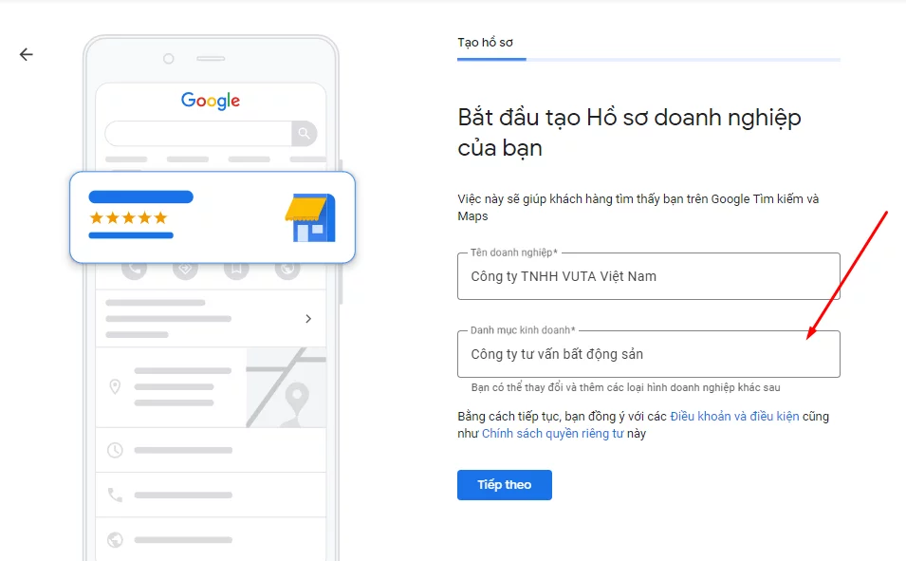Click the phone handset icon in the mockup
This screenshot has width=906, height=561.
115,495
